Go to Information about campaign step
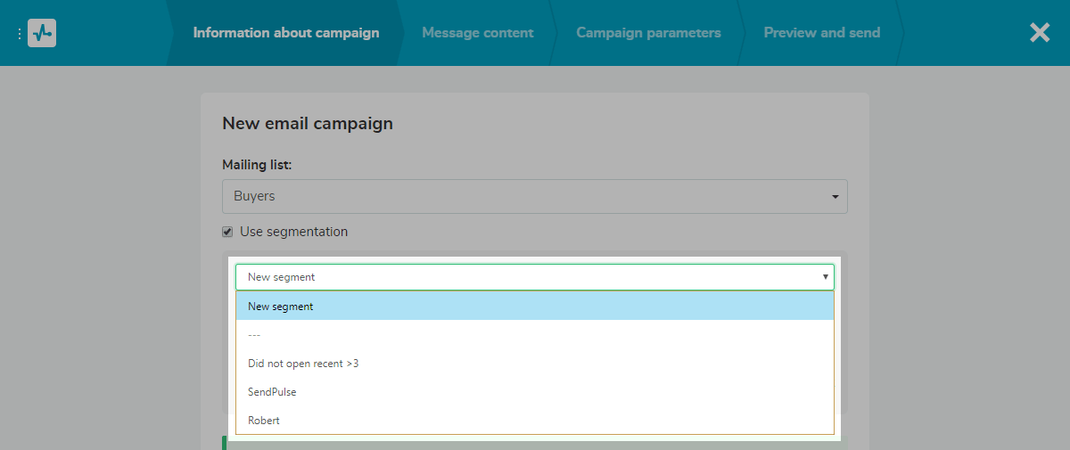This screenshot has width=1070, height=450. click(x=285, y=33)
